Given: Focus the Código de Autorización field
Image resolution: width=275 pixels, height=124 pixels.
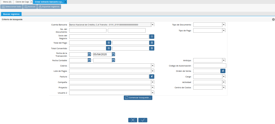Looking at the screenshot, I should tap(209, 66).
